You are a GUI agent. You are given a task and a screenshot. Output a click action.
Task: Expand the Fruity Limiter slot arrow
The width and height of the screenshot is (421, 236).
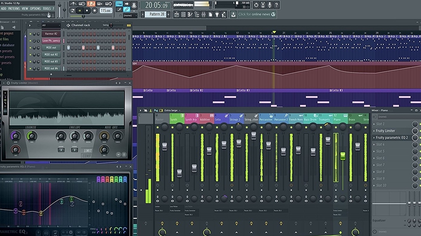[374, 131]
